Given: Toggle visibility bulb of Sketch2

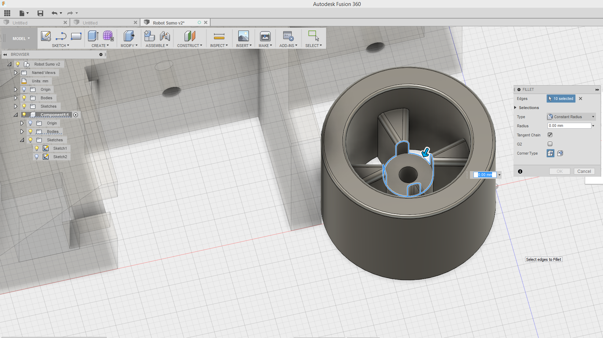Looking at the screenshot, I should click(x=37, y=157).
